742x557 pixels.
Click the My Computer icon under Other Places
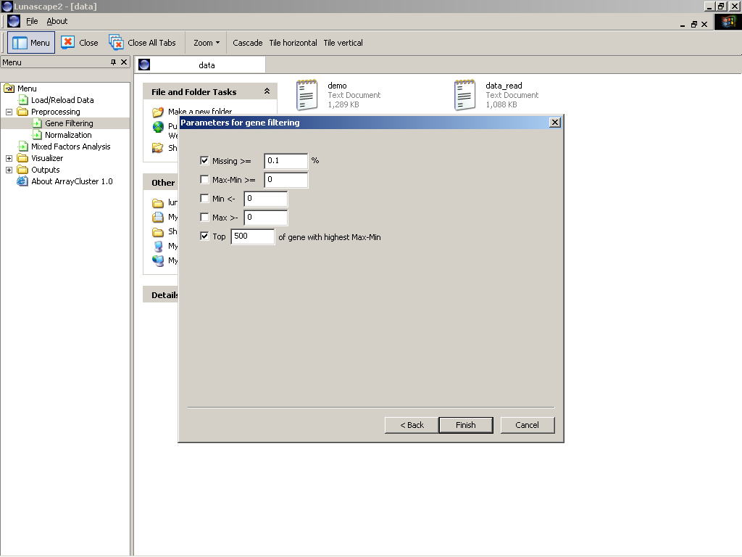coord(158,246)
